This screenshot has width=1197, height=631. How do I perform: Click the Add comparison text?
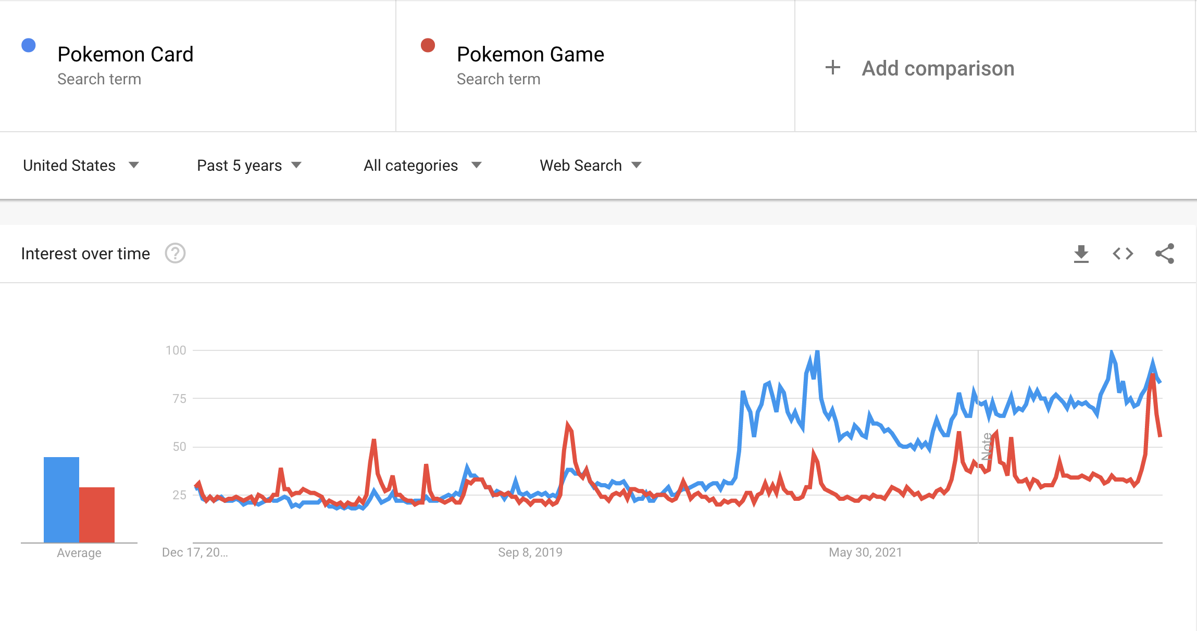click(x=938, y=68)
